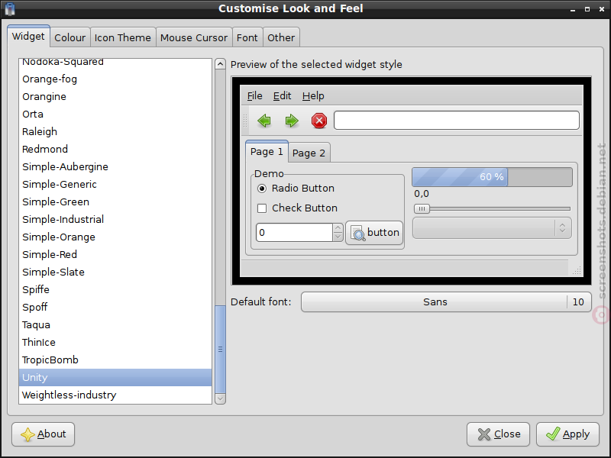Open the File menu in preview
Viewport: 611px width, 458px height.
point(255,96)
